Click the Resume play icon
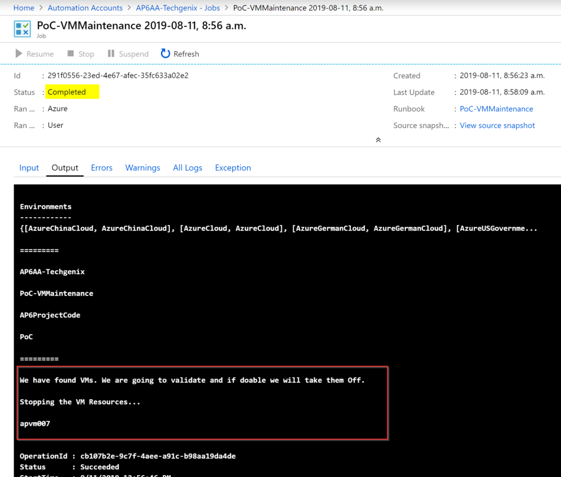 (x=19, y=54)
